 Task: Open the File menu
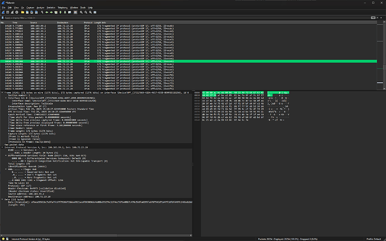pos(3,8)
